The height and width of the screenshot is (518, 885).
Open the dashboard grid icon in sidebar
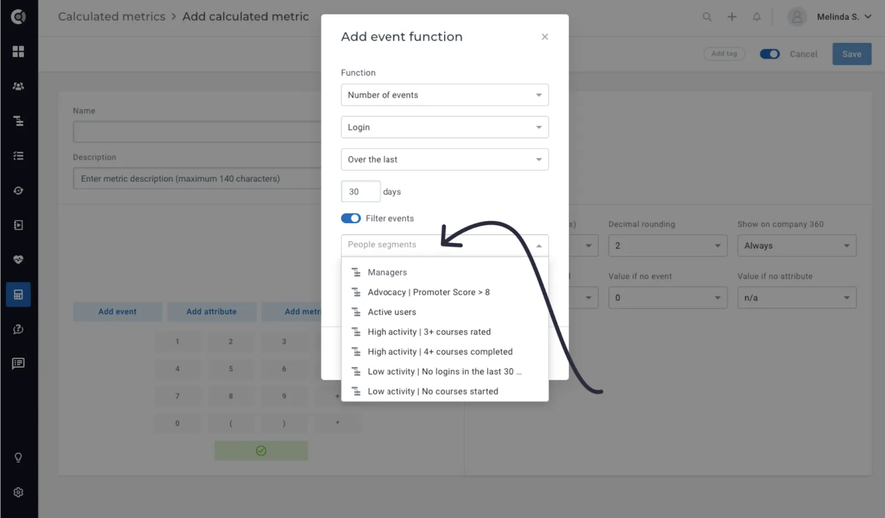pos(18,51)
